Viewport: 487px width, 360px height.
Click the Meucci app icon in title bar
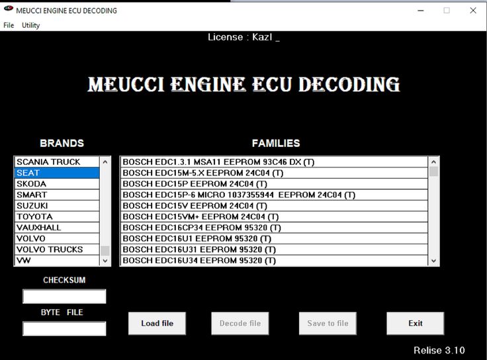tap(9, 9)
